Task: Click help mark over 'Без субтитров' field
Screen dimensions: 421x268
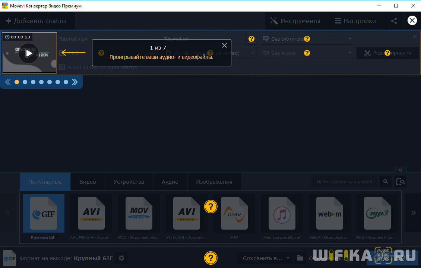Action: 307,39
